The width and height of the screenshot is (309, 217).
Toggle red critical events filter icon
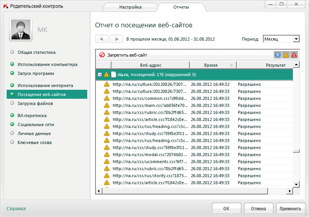294,55
